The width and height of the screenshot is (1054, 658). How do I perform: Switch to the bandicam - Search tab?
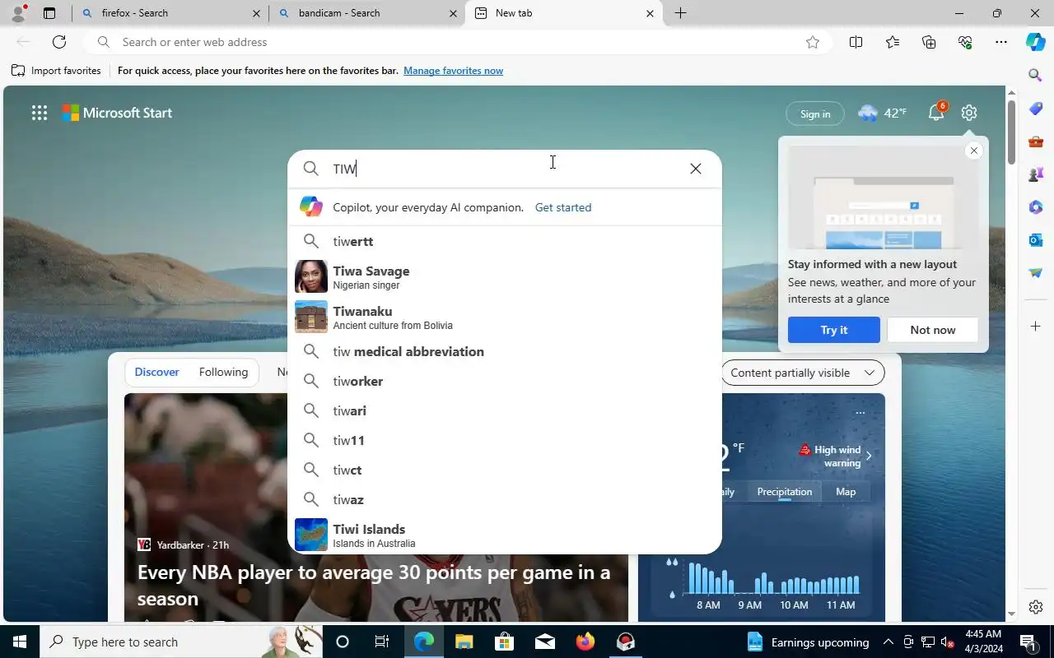click(366, 13)
